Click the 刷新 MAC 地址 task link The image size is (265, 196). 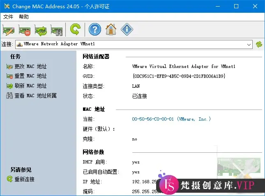pyautogui.click(x=30, y=86)
